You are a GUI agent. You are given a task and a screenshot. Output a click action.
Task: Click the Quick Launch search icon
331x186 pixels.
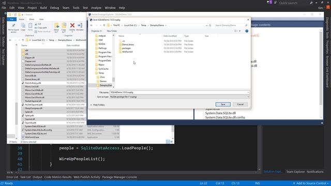(311, 3)
